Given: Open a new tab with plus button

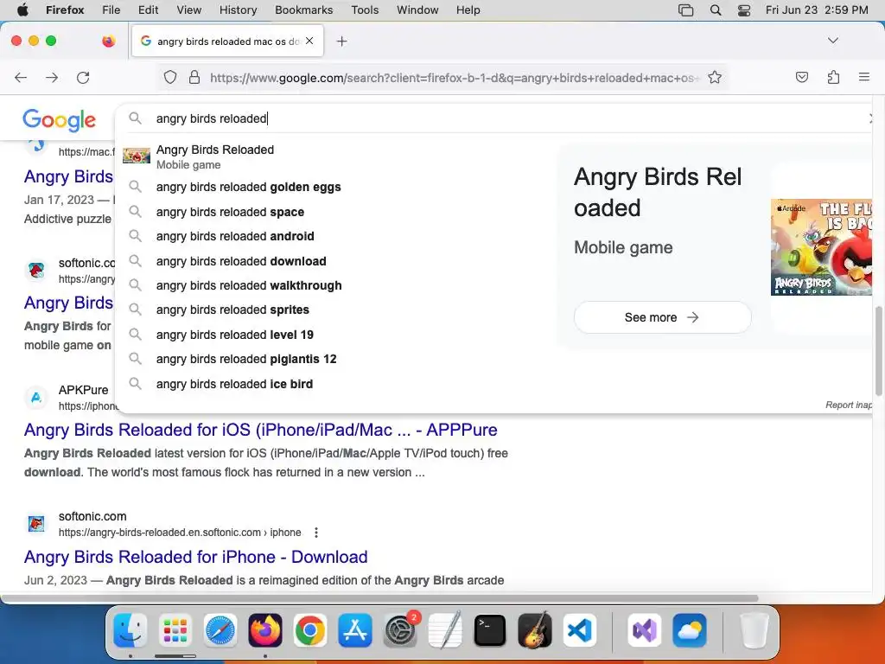Looking at the screenshot, I should (341, 41).
